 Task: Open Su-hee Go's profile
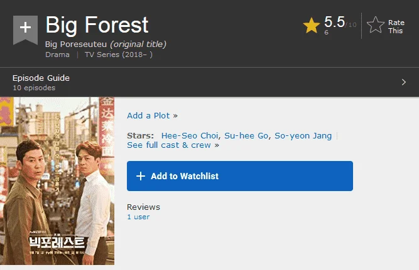[x=246, y=136]
